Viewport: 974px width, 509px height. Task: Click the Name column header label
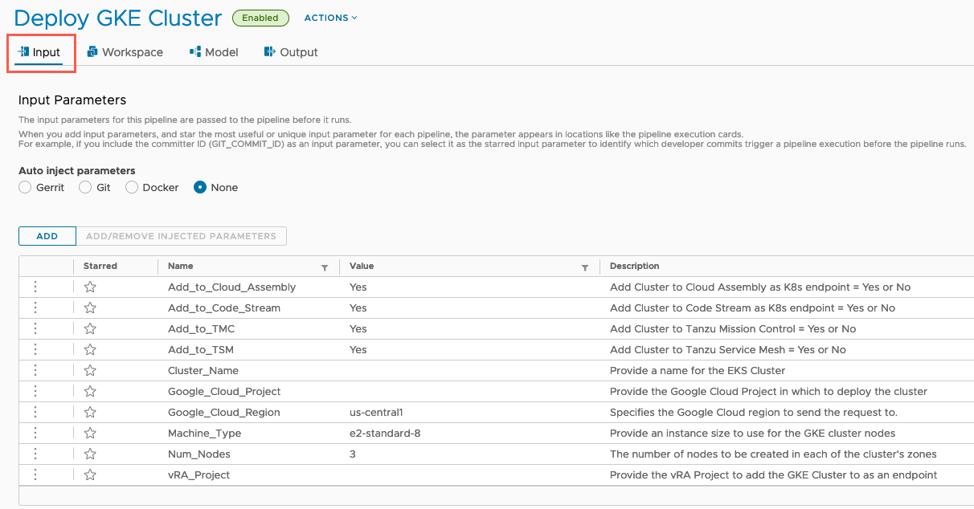(x=181, y=266)
